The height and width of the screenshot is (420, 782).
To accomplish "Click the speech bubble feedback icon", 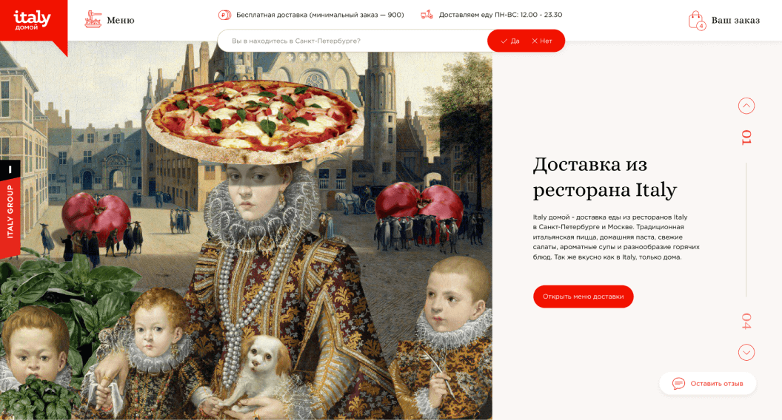I will 678,383.
